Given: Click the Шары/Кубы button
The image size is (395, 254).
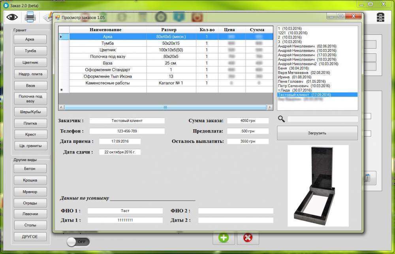Looking at the screenshot, I should click(x=30, y=112).
